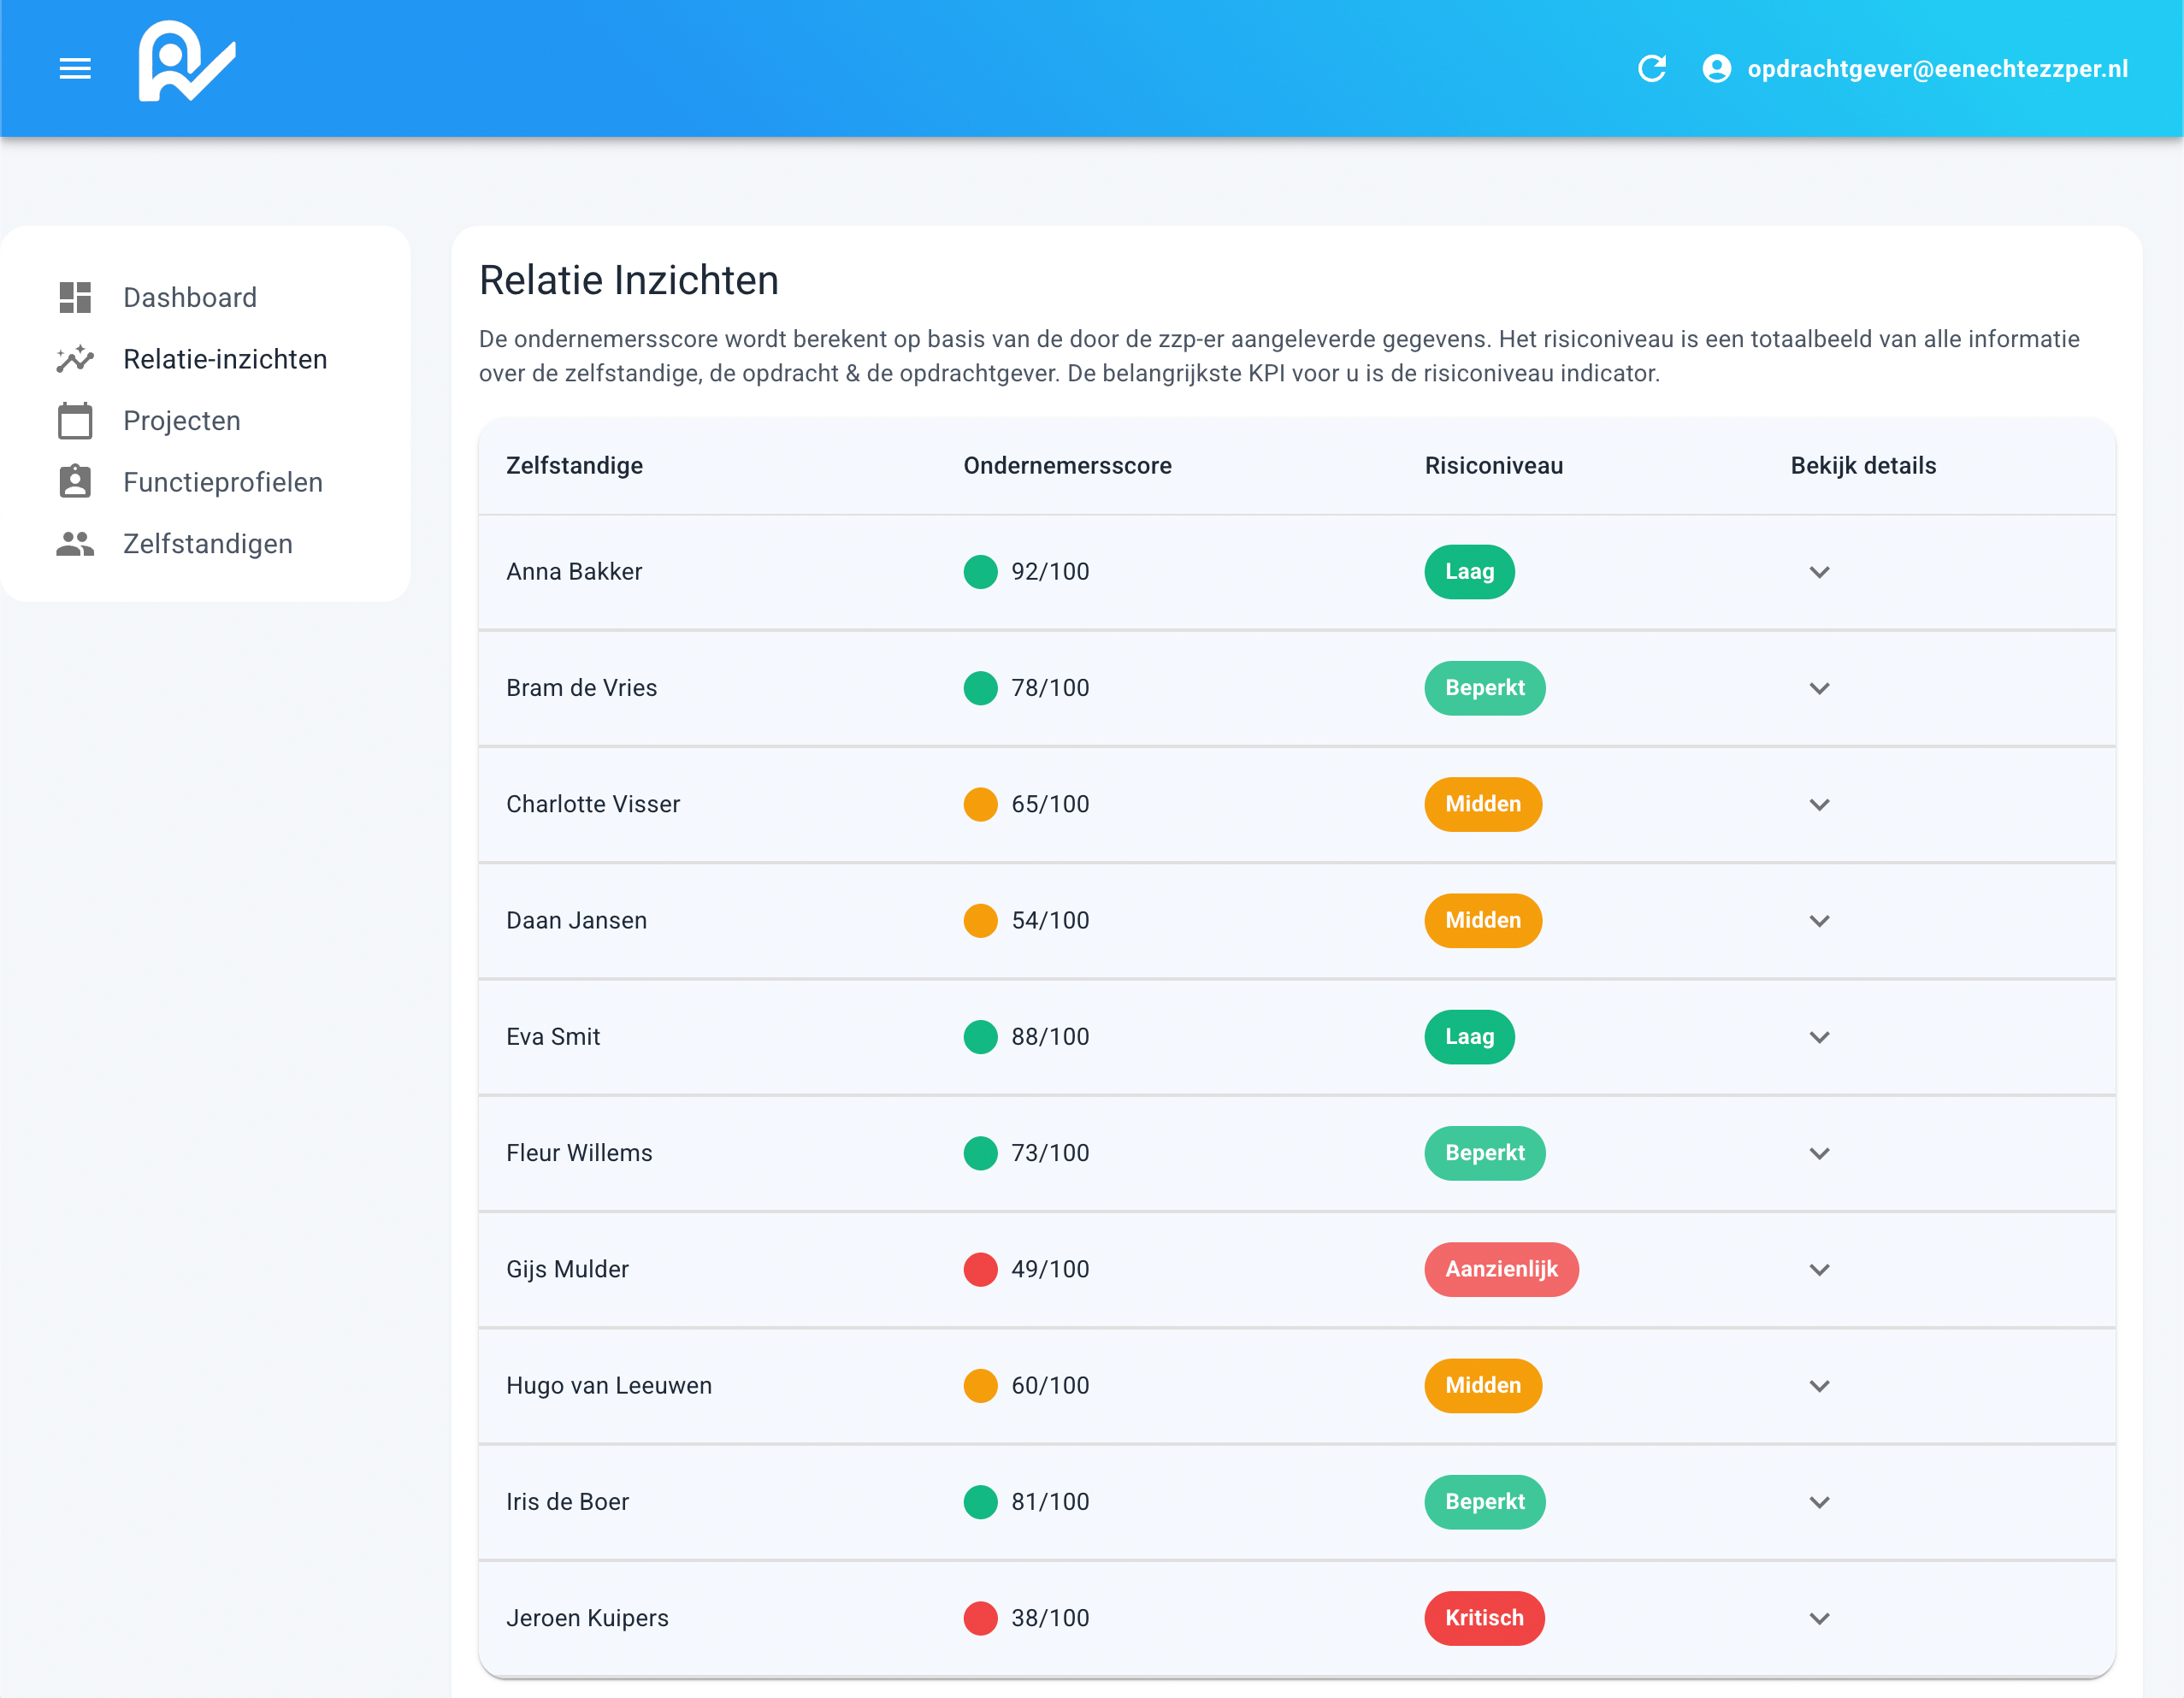Click the refresh icon in header
The height and width of the screenshot is (1698, 2184).
coord(1652,68)
